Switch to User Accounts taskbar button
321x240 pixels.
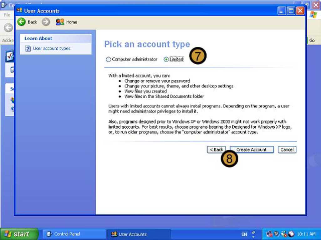(139, 234)
